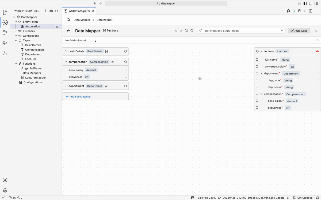Collapse the Data Mappers tree section

tap(16, 73)
